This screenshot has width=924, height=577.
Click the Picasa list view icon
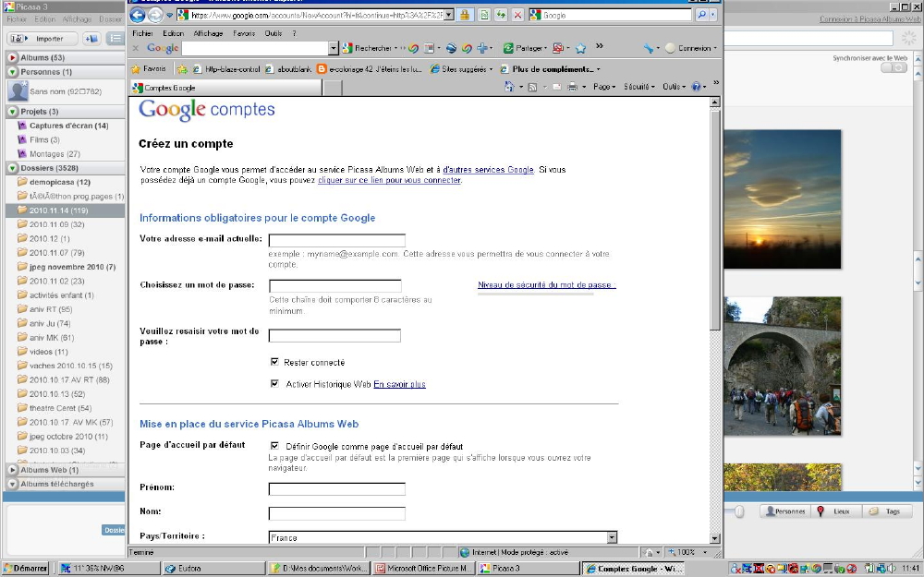coord(115,39)
